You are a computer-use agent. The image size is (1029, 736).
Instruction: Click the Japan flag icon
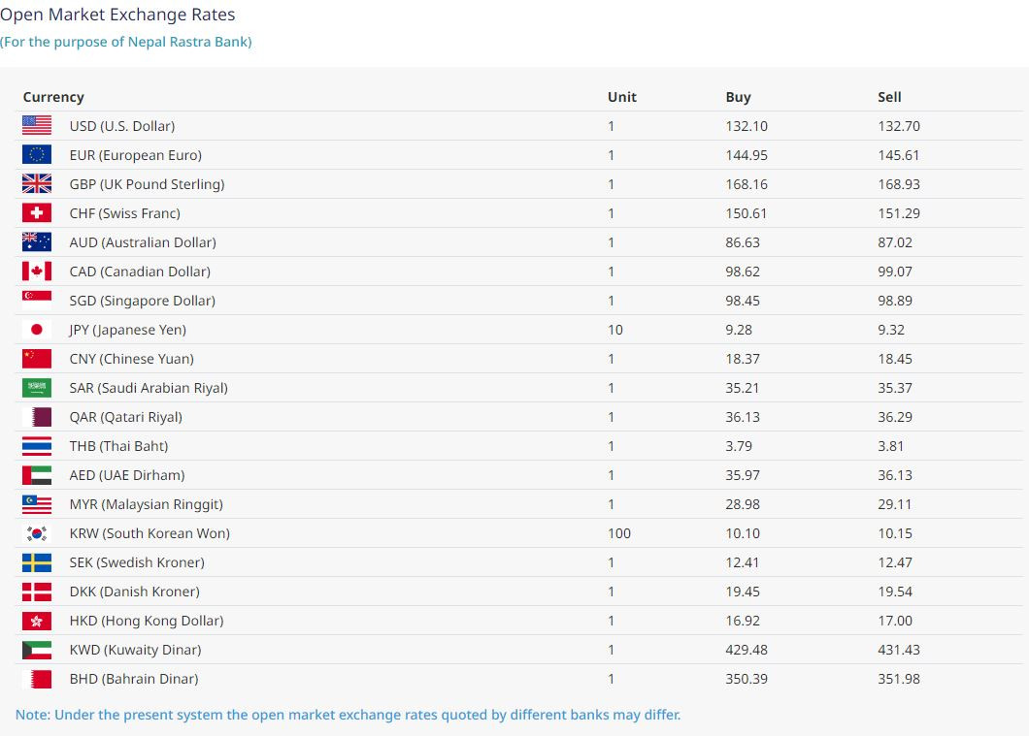click(x=37, y=329)
